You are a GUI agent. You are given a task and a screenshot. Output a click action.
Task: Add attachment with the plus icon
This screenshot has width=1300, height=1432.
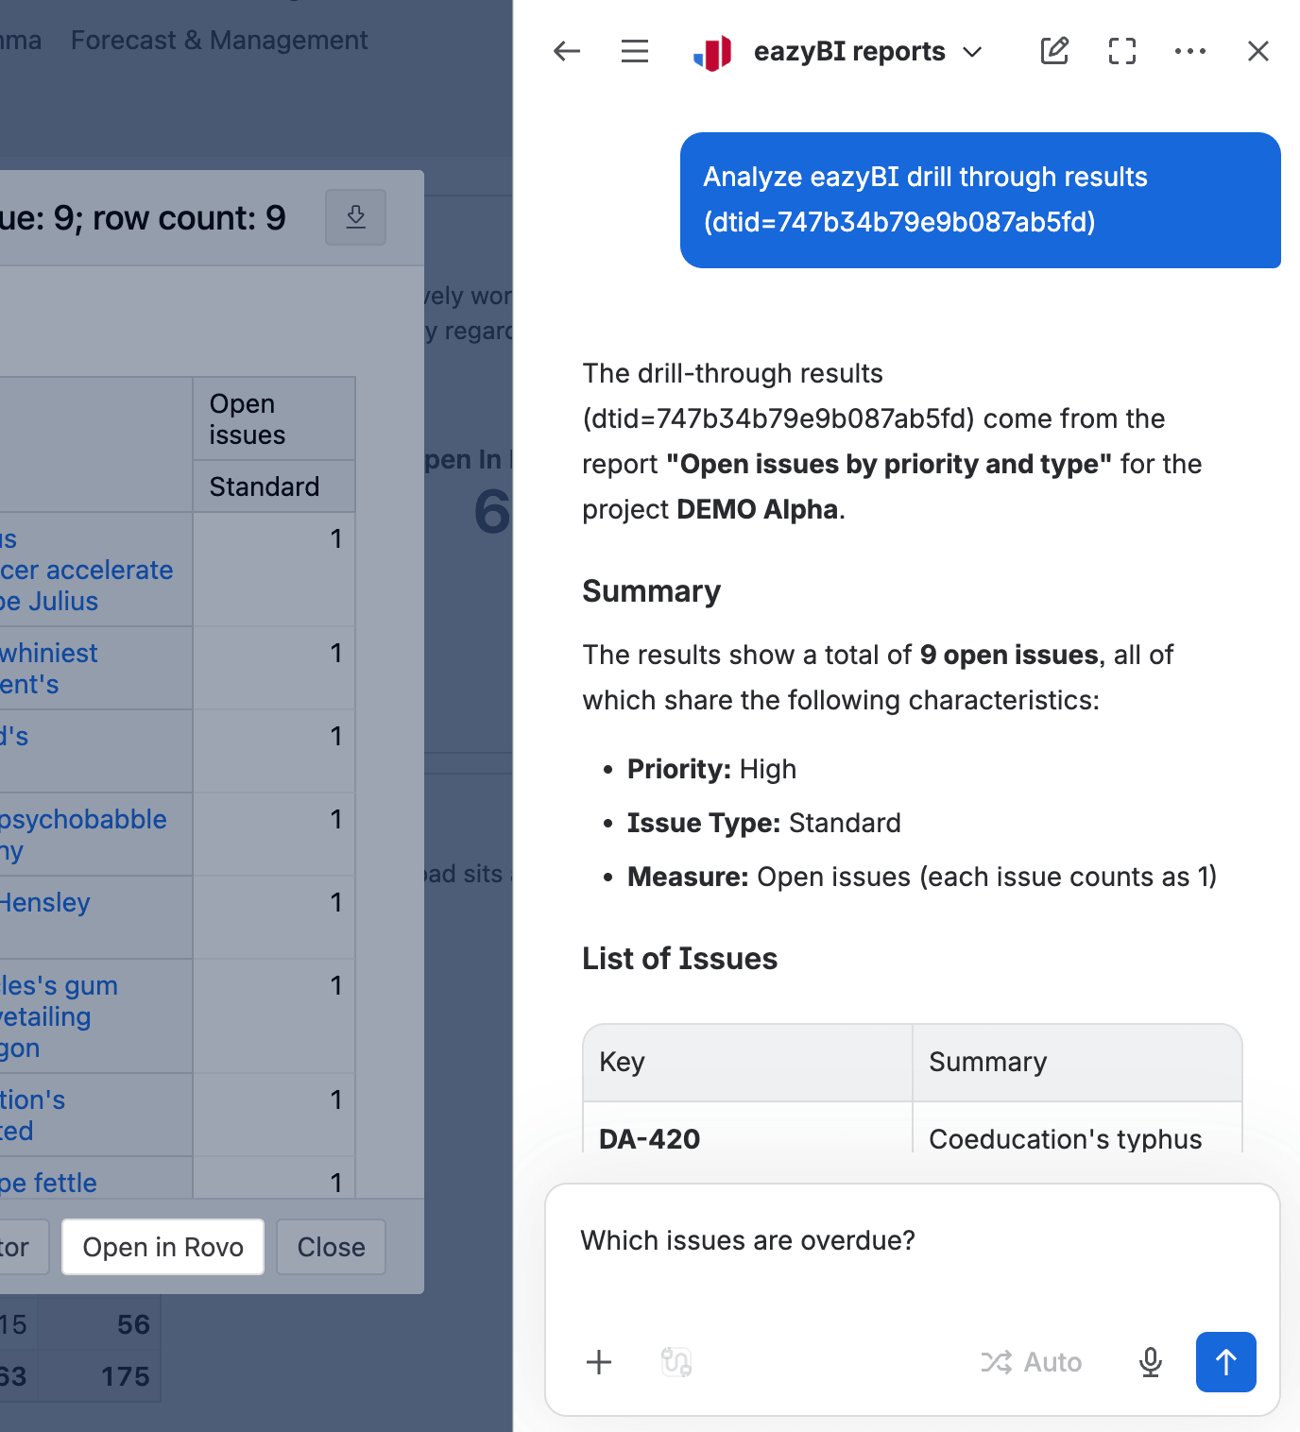(599, 1362)
